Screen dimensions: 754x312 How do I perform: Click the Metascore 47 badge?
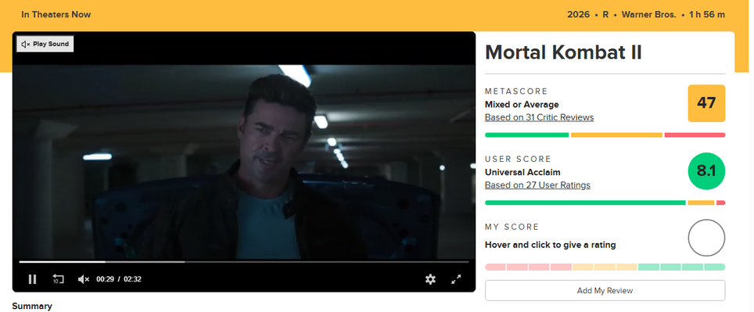click(x=706, y=103)
